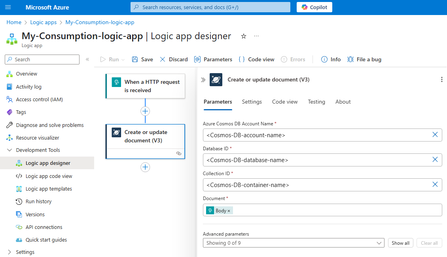Open the action pane's three-dot menu

(x=441, y=80)
